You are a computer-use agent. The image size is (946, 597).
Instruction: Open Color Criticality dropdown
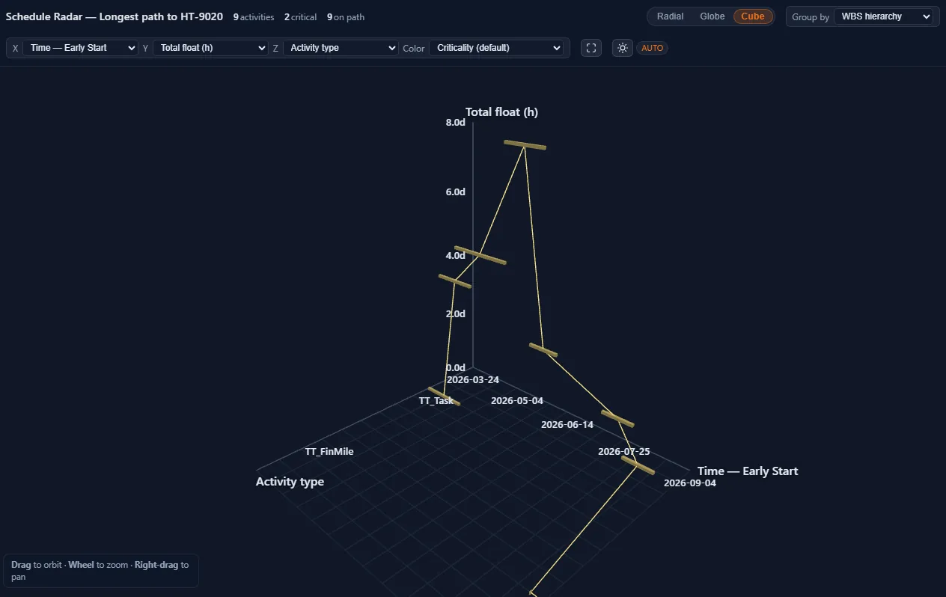(x=495, y=48)
